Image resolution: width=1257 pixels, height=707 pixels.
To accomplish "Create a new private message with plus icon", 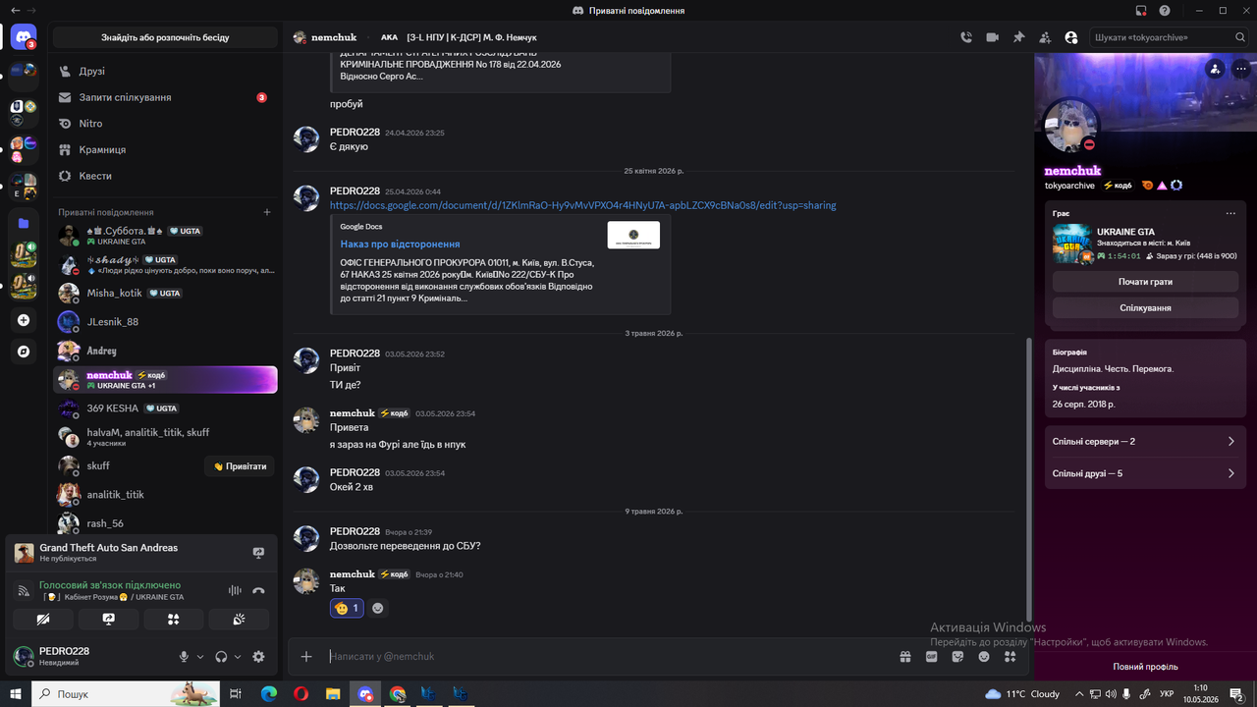I will click(x=267, y=212).
